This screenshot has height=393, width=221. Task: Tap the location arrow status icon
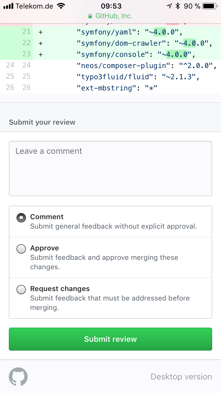(169, 6)
